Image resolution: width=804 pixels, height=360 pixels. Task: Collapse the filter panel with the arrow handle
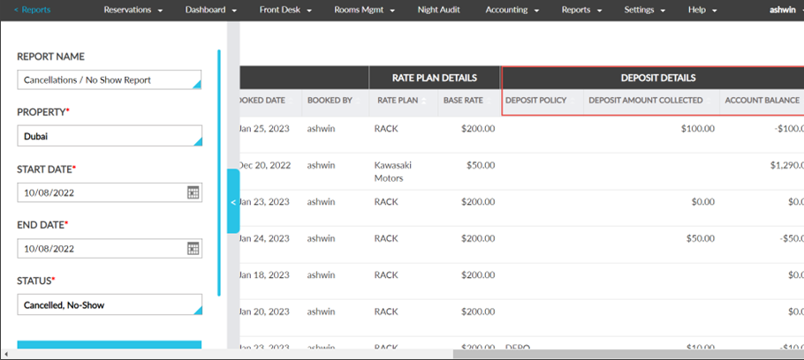point(233,202)
